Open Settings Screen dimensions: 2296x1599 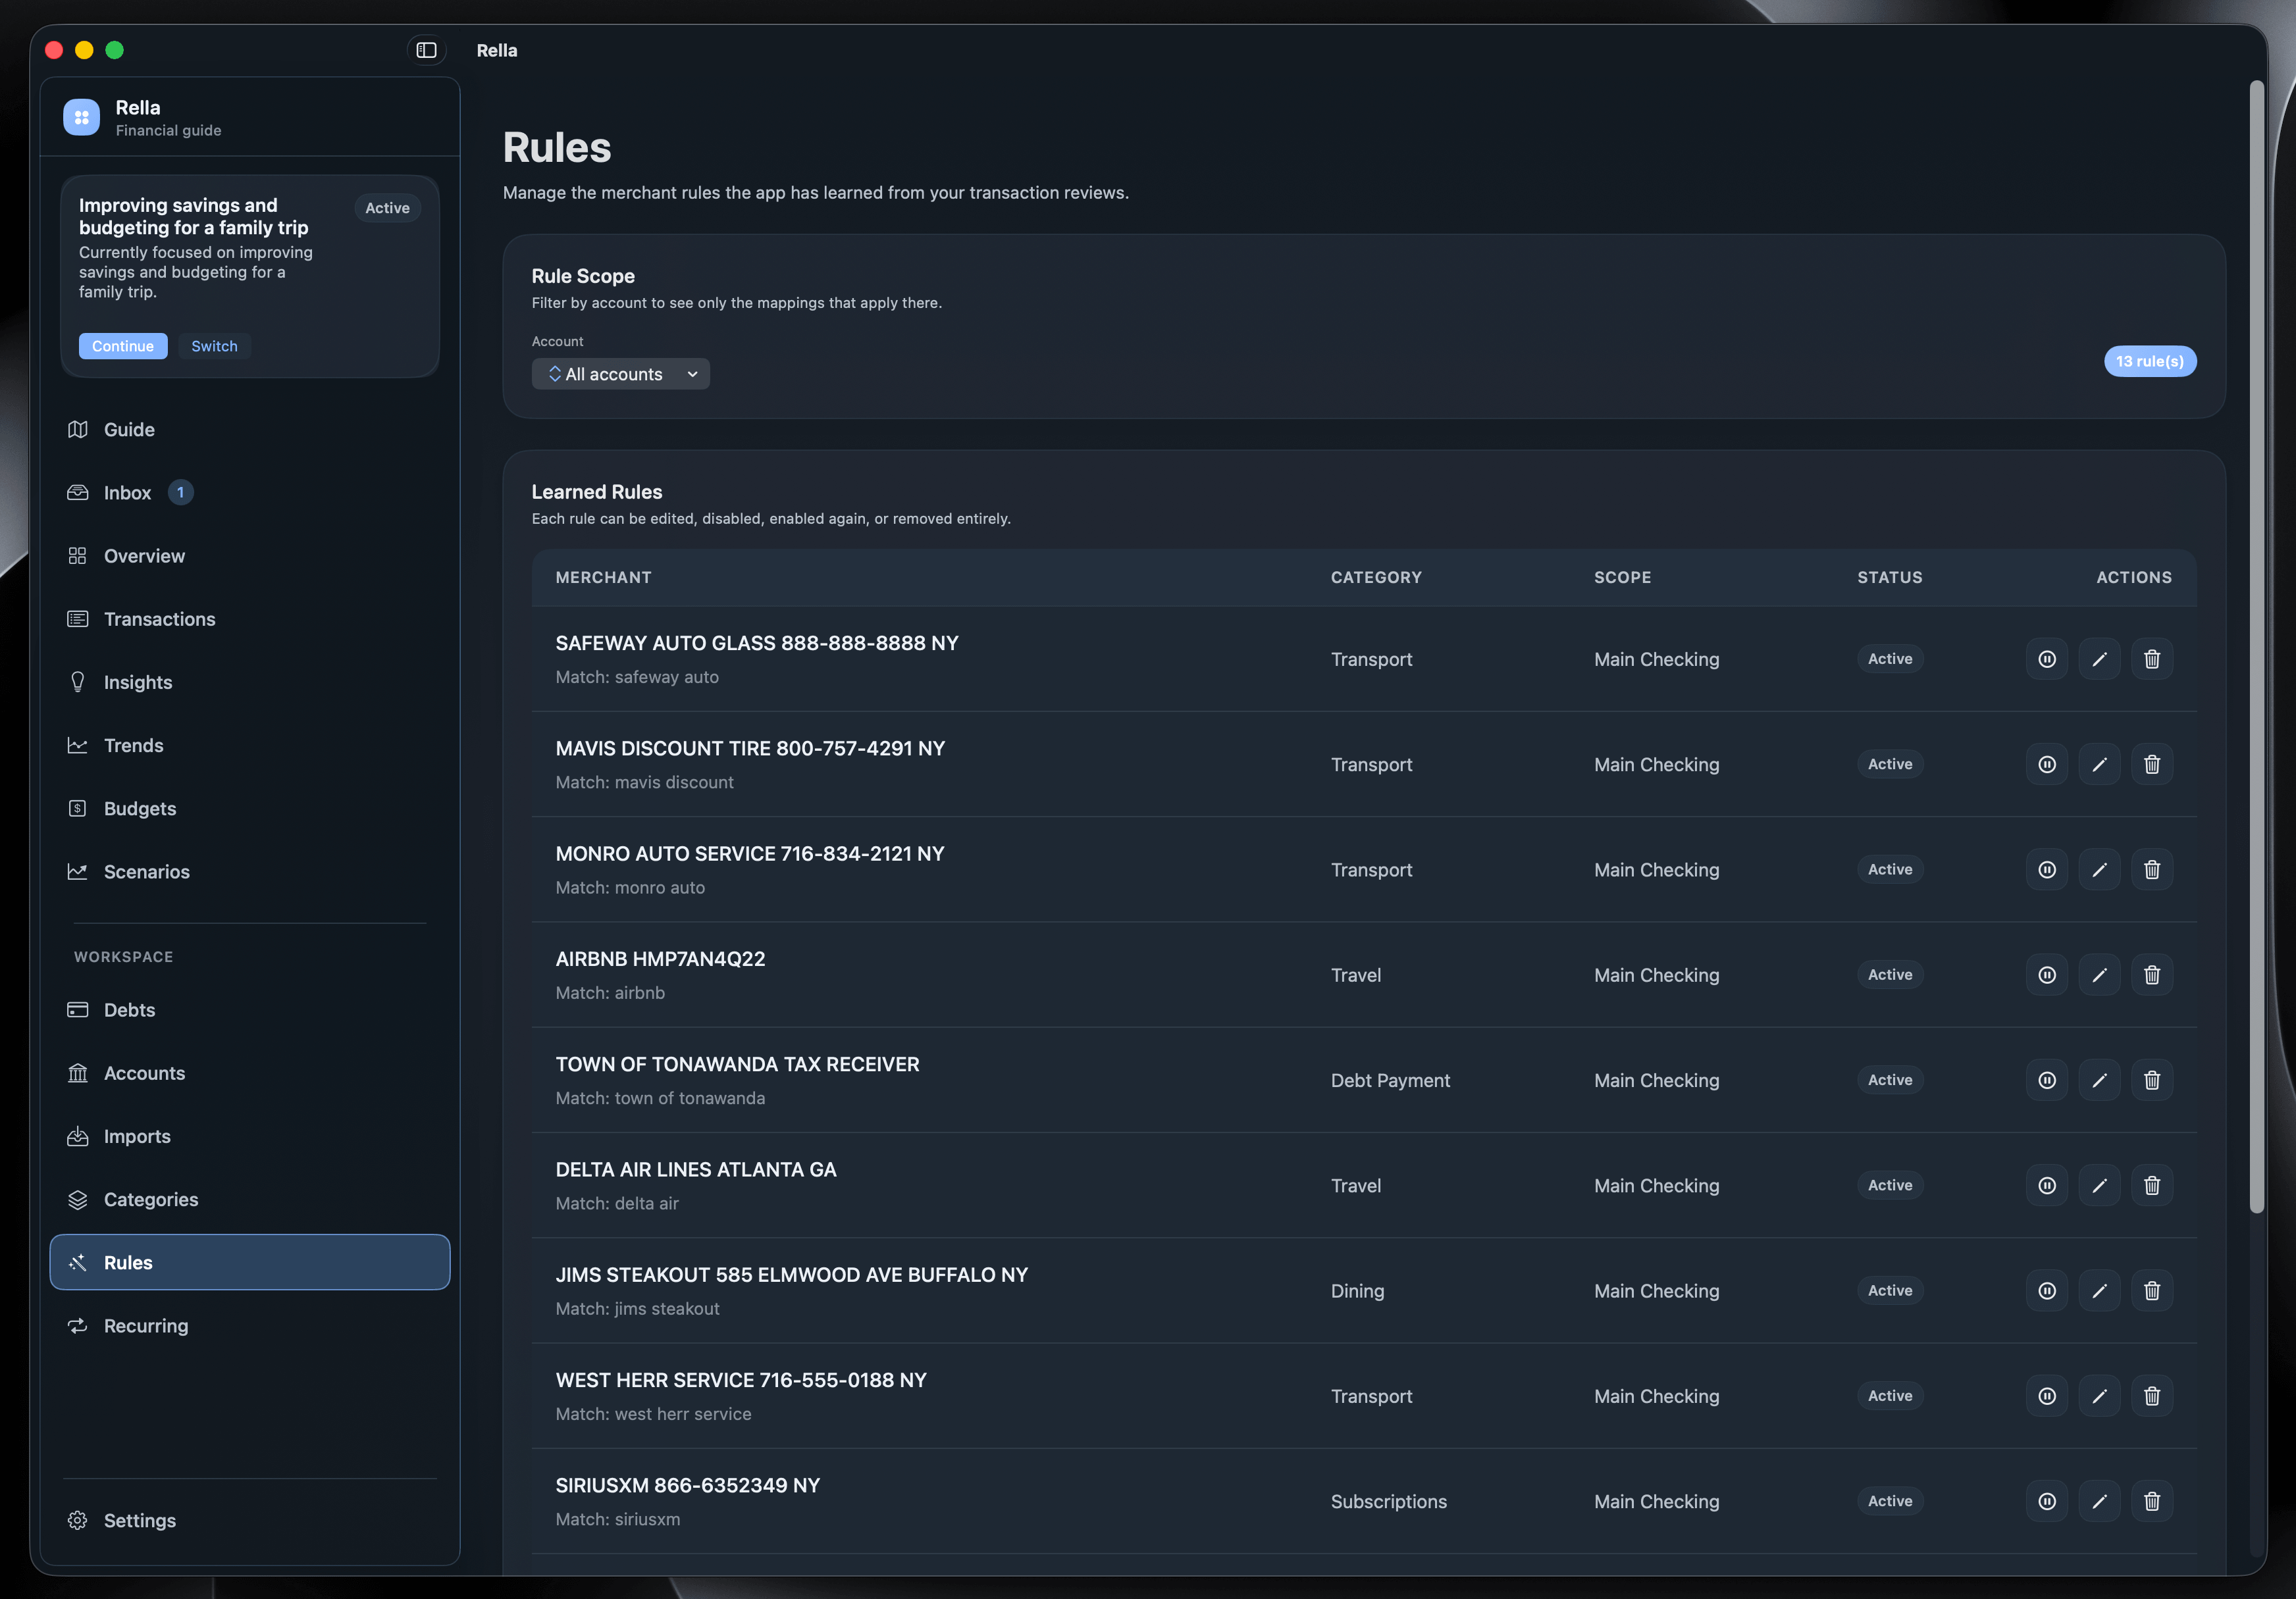250,1520
